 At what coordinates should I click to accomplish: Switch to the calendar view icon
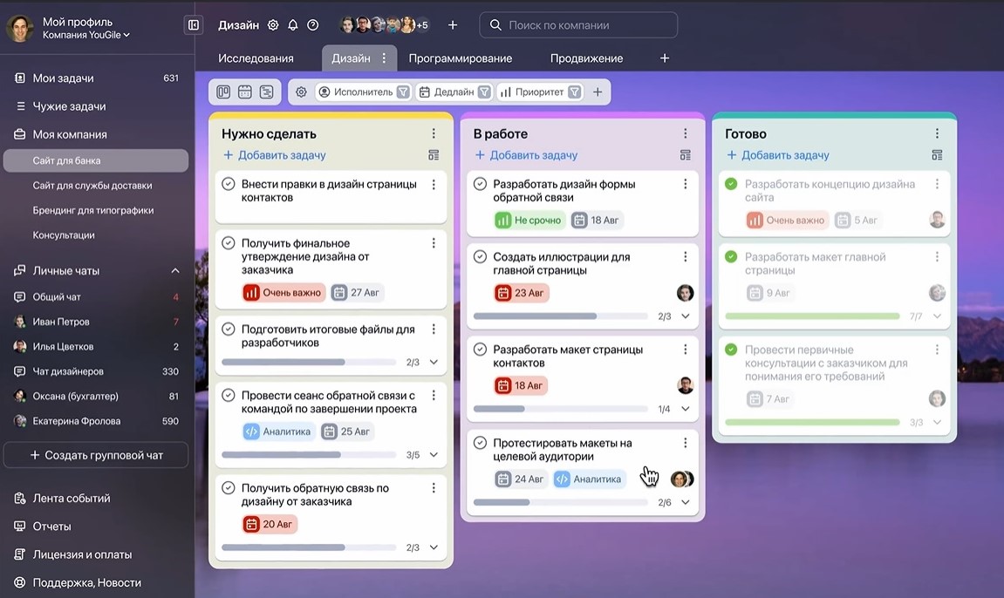245,92
